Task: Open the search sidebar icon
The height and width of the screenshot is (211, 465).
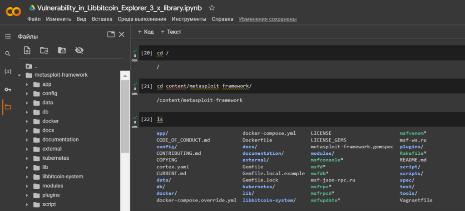Action: (8, 54)
